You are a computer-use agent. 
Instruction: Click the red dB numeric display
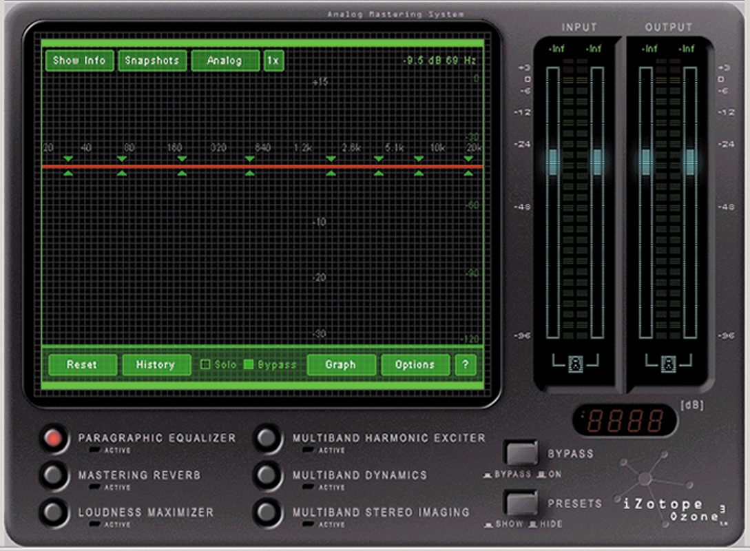pyautogui.click(x=625, y=421)
